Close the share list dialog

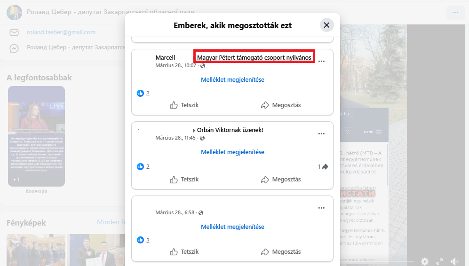coord(326,25)
